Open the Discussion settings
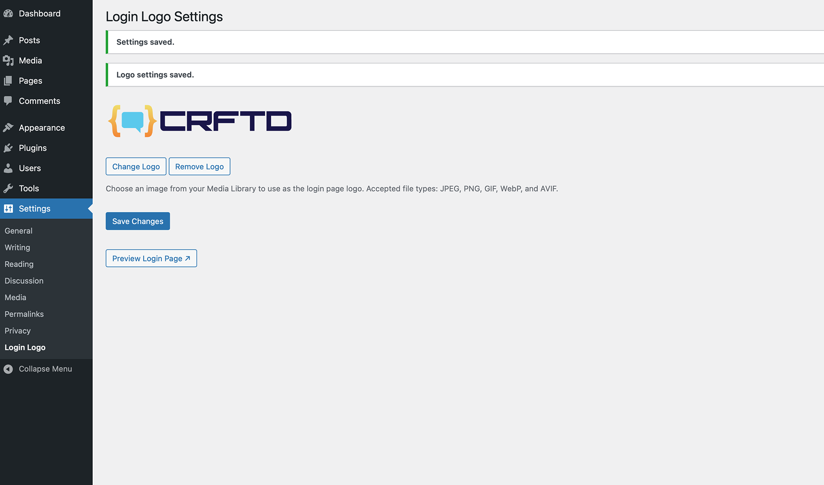 [24, 280]
